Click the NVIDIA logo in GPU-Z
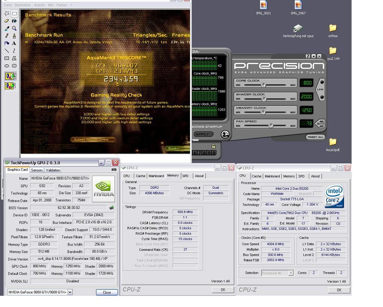Image resolution: width=383 pixels, height=307 pixels. pos(104,189)
